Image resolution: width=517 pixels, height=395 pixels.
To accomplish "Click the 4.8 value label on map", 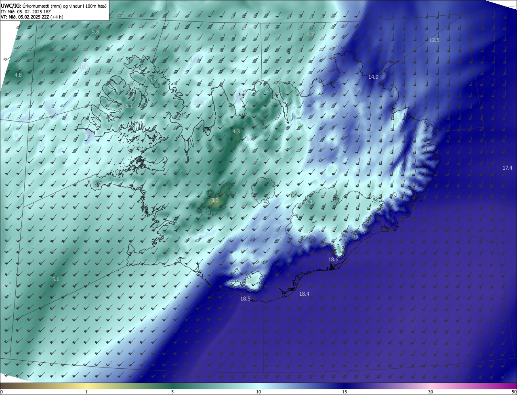I will click(18, 75).
